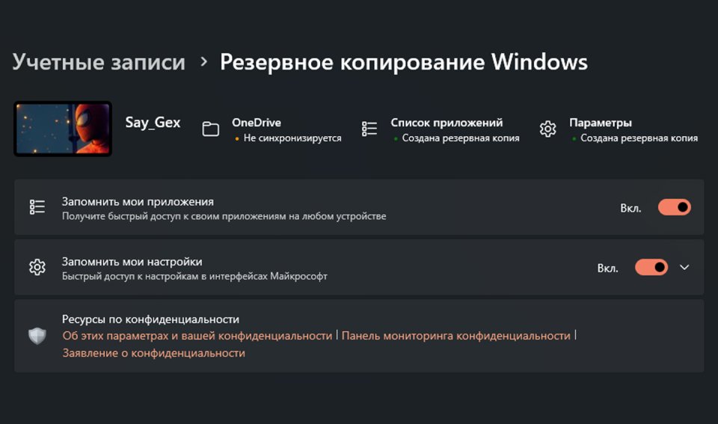718x424 pixels.
Task: Click the breadcrumb arrow after Учетные записи
Action: click(x=203, y=62)
